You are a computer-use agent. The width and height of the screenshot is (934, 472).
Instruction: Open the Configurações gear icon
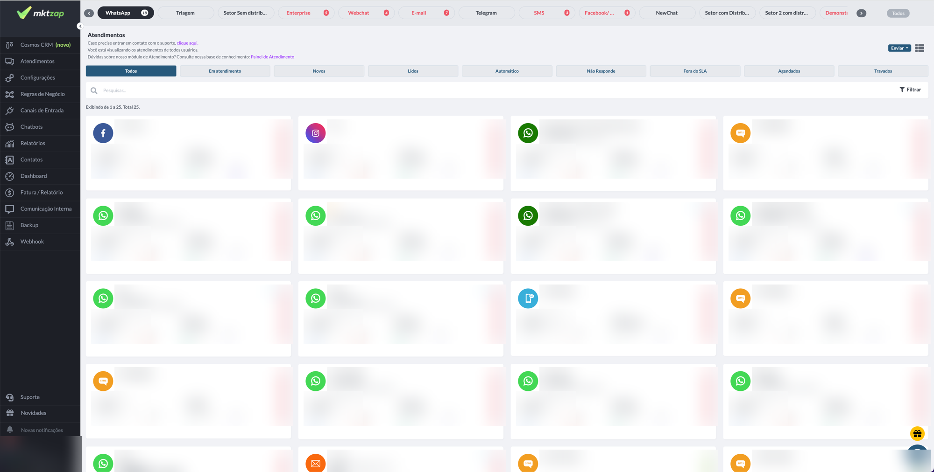pyautogui.click(x=9, y=78)
